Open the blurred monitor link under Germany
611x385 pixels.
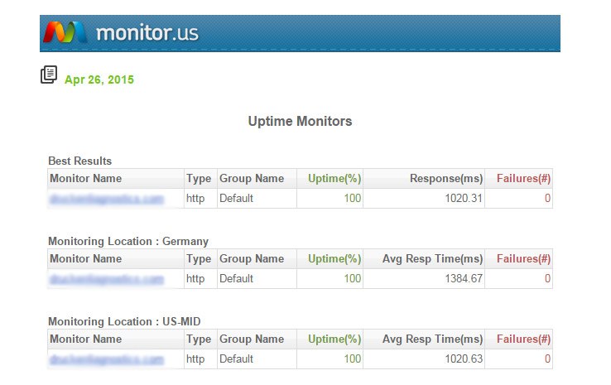[x=107, y=279]
